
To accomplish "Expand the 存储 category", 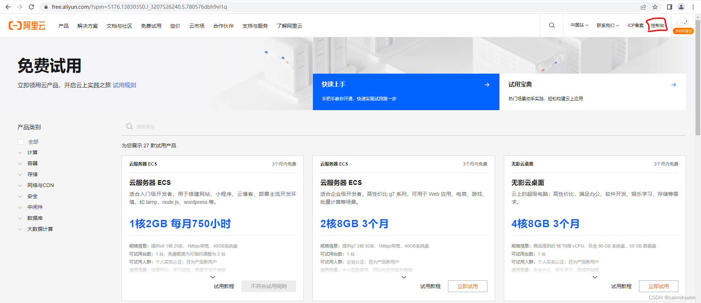I will coord(20,175).
